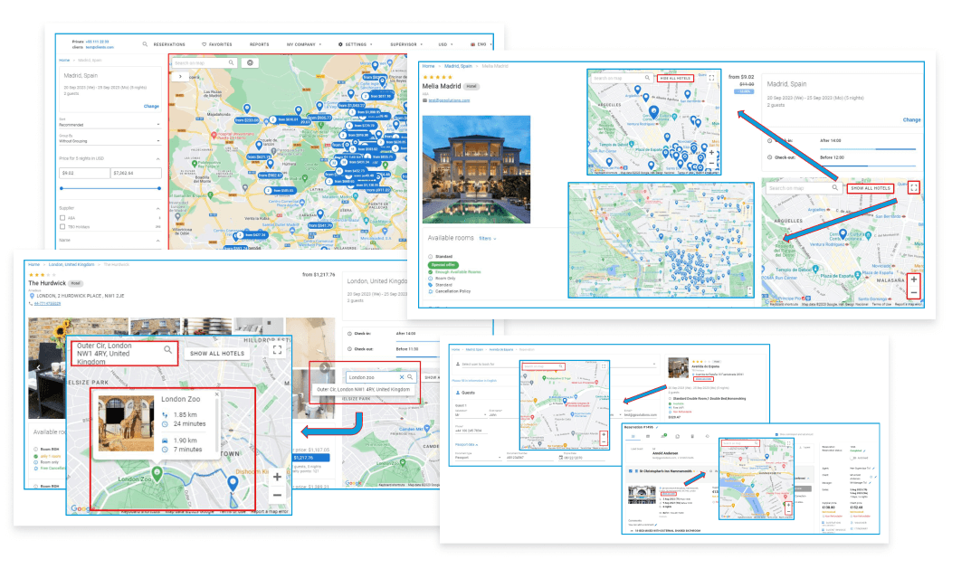Open the Reservations menu item

point(164,44)
